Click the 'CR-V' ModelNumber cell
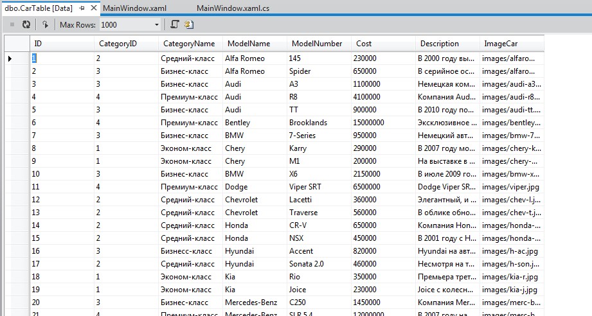 [x=319, y=225]
